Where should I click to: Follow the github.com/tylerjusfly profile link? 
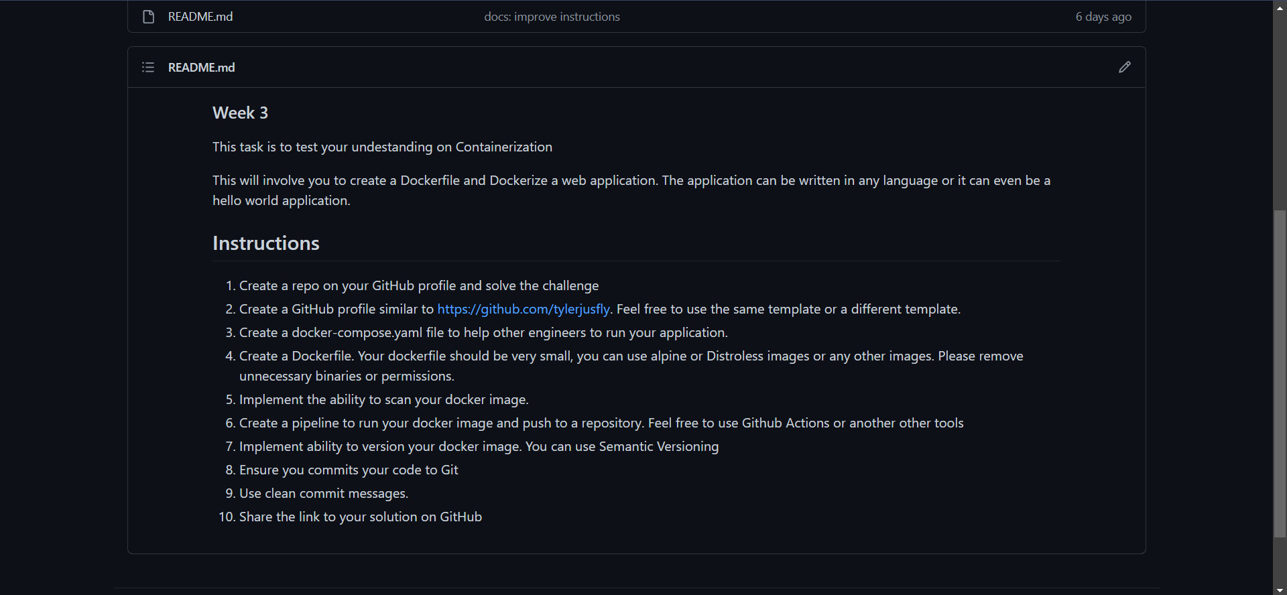click(524, 309)
